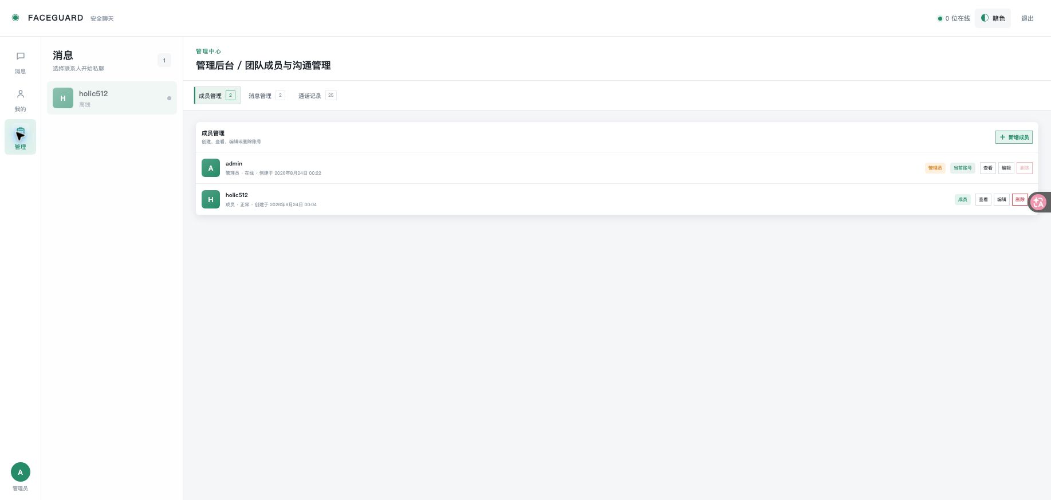Click the 2 count badge on 消息管理

(x=280, y=95)
